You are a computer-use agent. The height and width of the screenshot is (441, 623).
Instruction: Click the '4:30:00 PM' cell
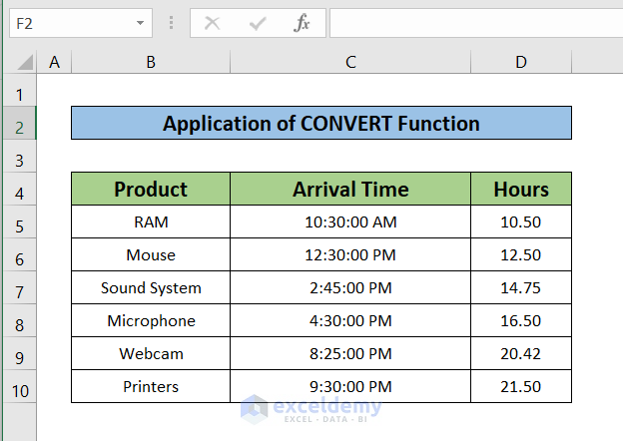tap(350, 320)
